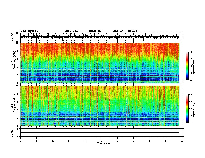
Task: Click the ch.1 color bar "-3" label
Action: tap(191, 52)
